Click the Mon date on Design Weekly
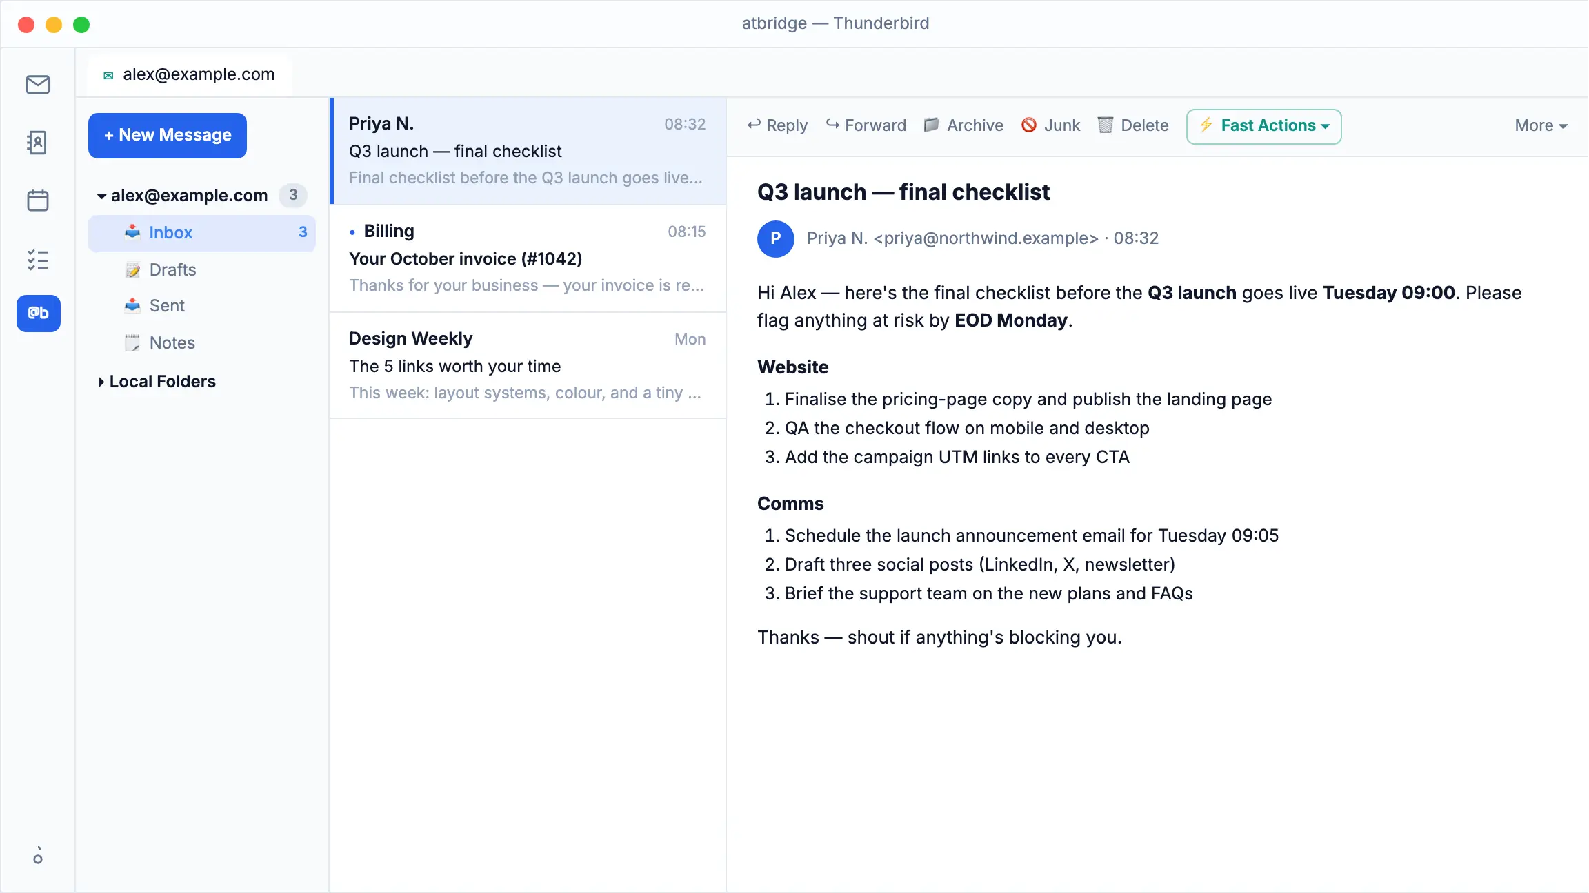The width and height of the screenshot is (1589, 893). point(690,339)
